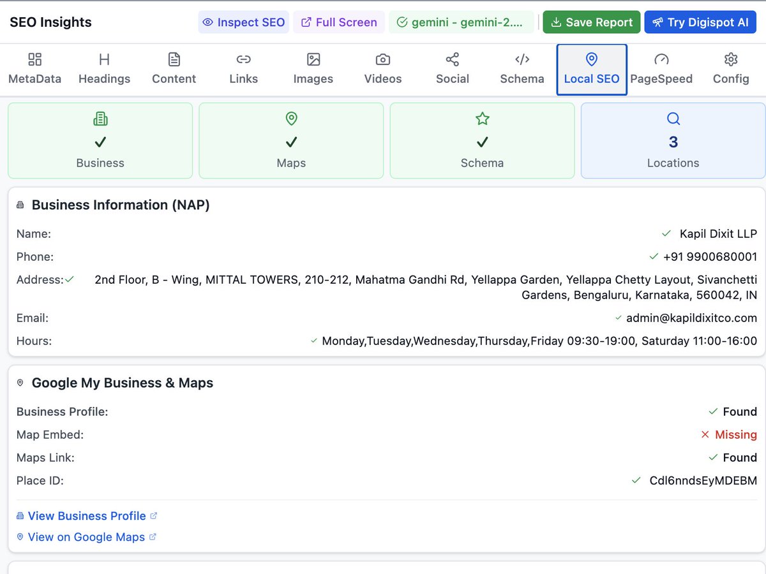Select the 3 Locations summary card
The width and height of the screenshot is (766, 574).
pyautogui.click(x=672, y=140)
